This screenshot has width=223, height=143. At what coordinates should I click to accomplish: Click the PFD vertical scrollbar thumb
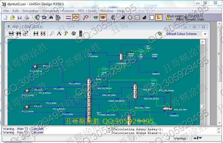202,106
